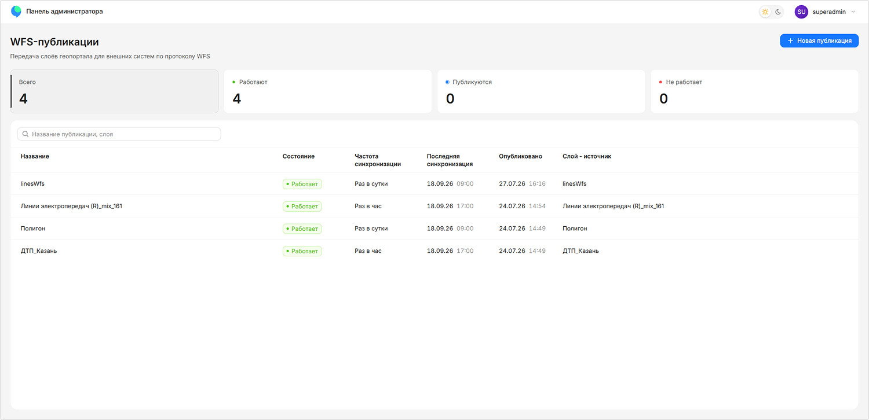Click Работает status badge in linesWfs row

tap(302, 183)
